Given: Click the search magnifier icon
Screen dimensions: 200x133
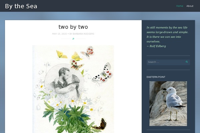Looking at the screenshot, I should pyautogui.click(x=187, y=62).
